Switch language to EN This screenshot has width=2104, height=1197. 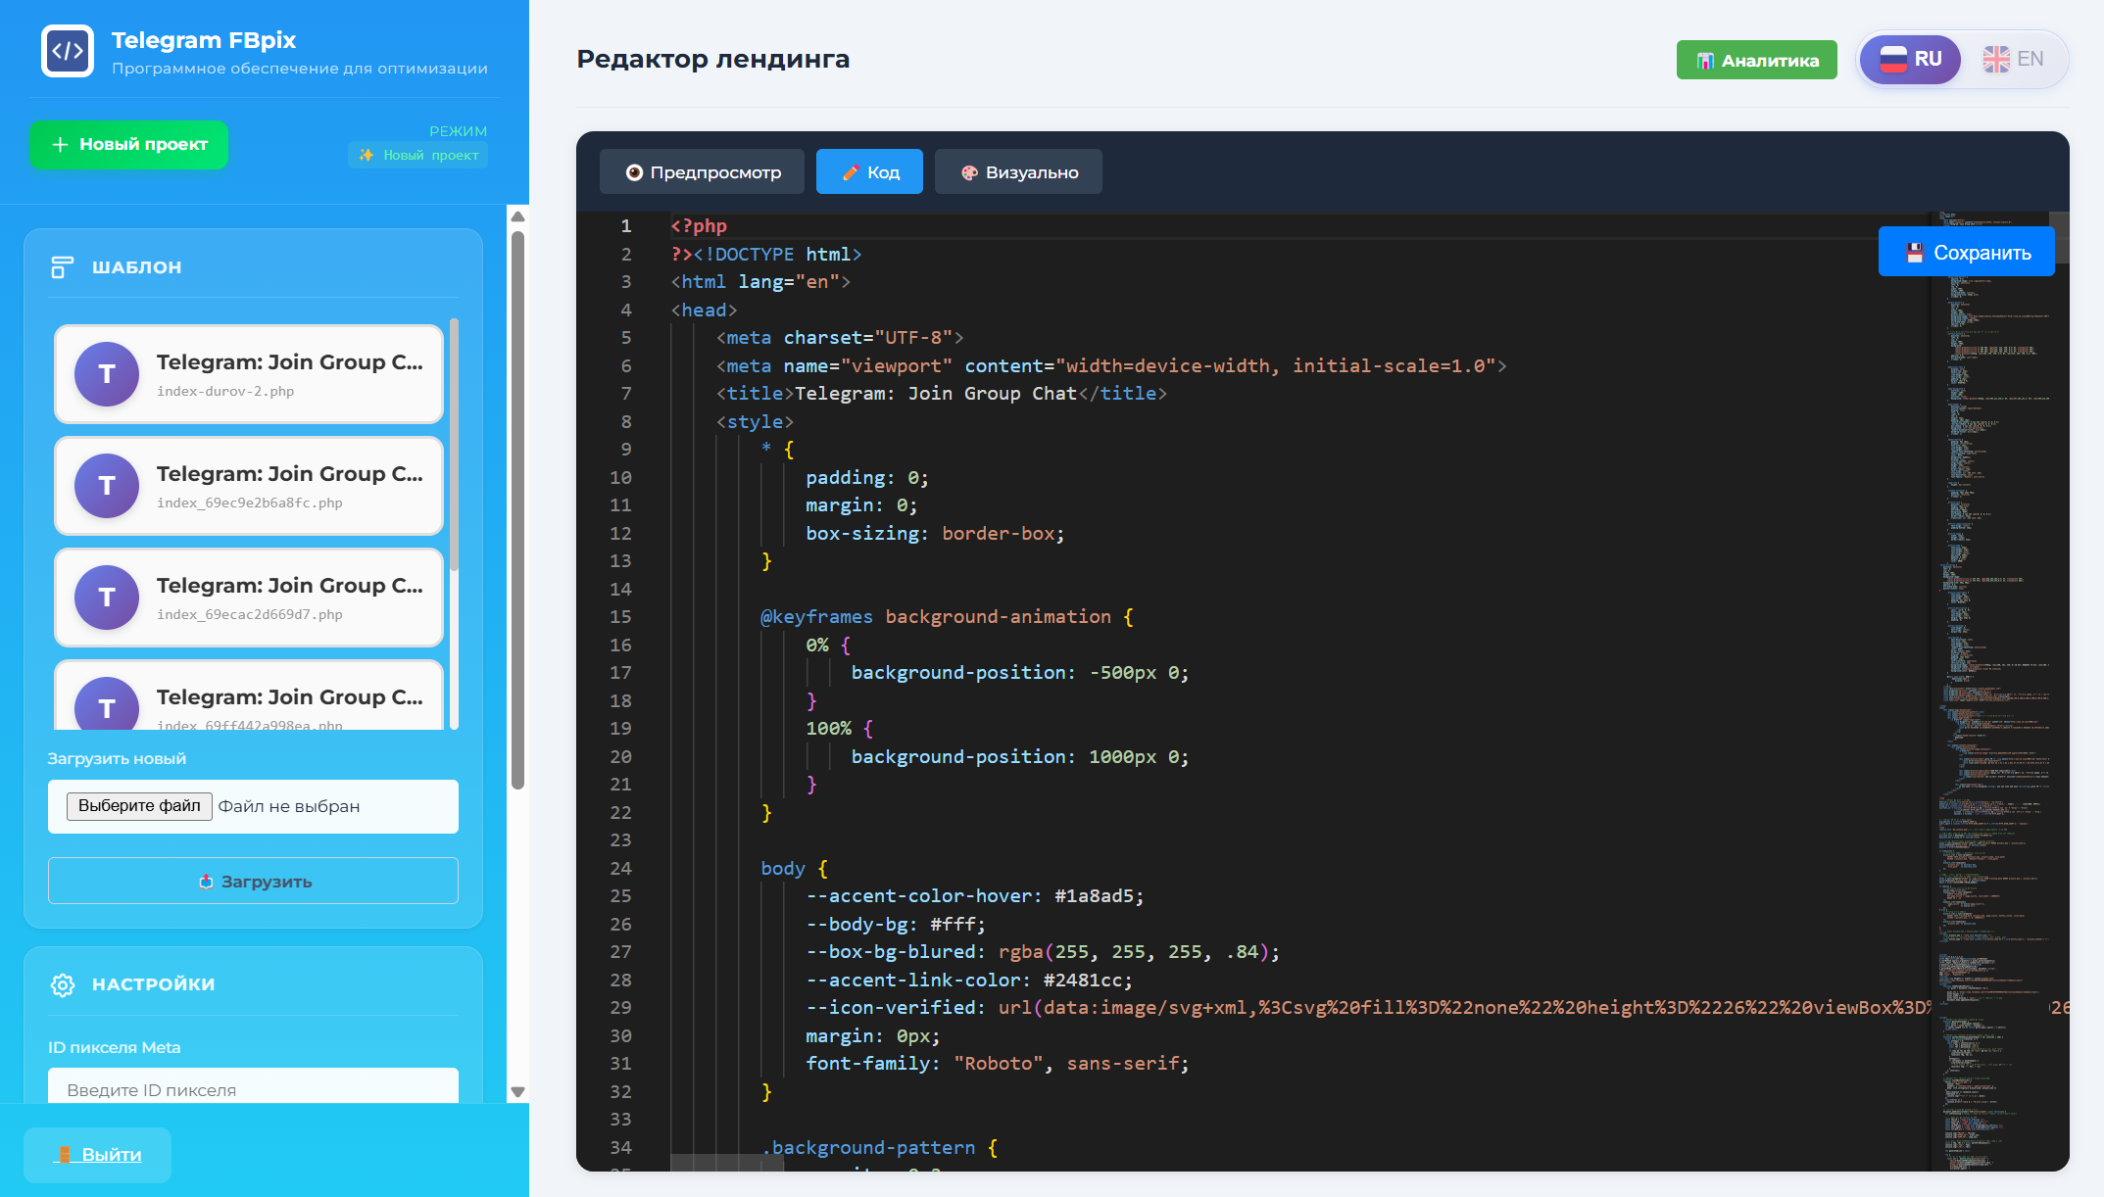[x=2013, y=60]
